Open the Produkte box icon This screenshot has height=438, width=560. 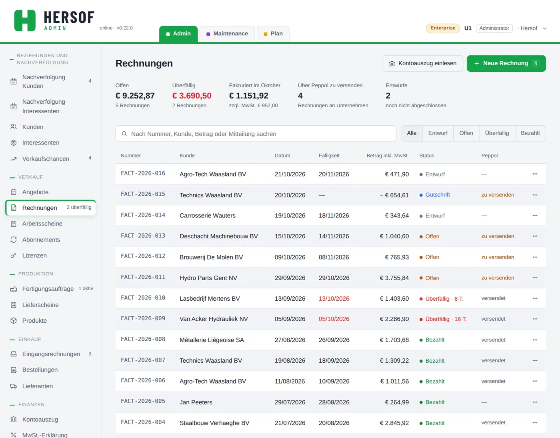tap(14, 321)
